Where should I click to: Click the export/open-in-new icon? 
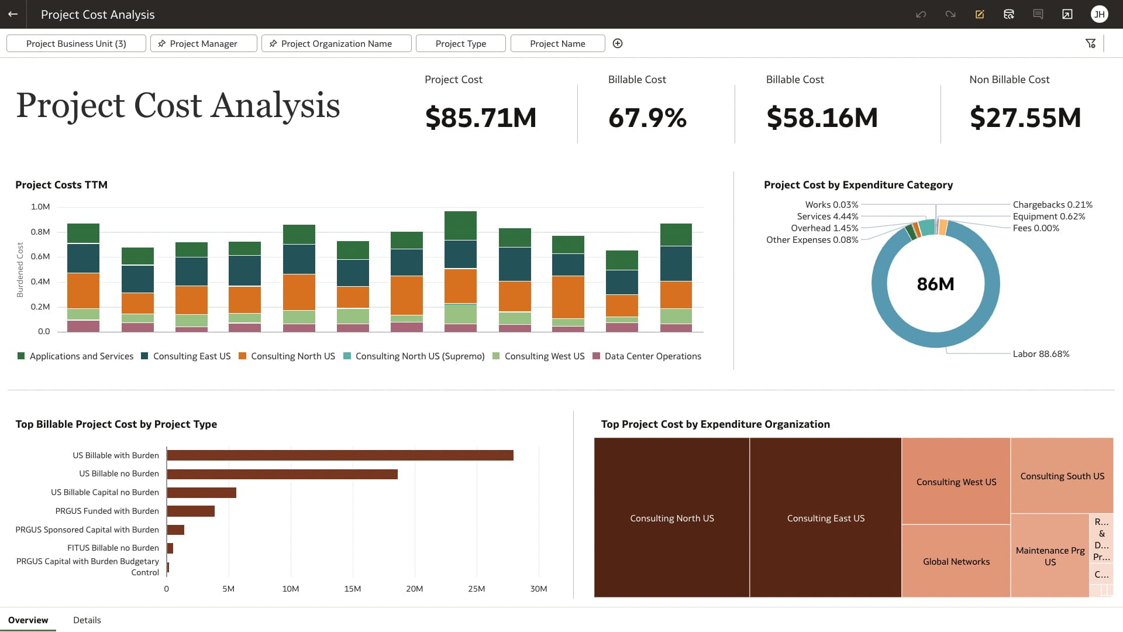(x=1067, y=15)
